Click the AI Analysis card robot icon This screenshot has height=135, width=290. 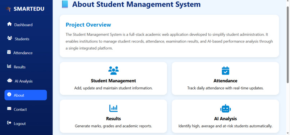(x=225, y=108)
